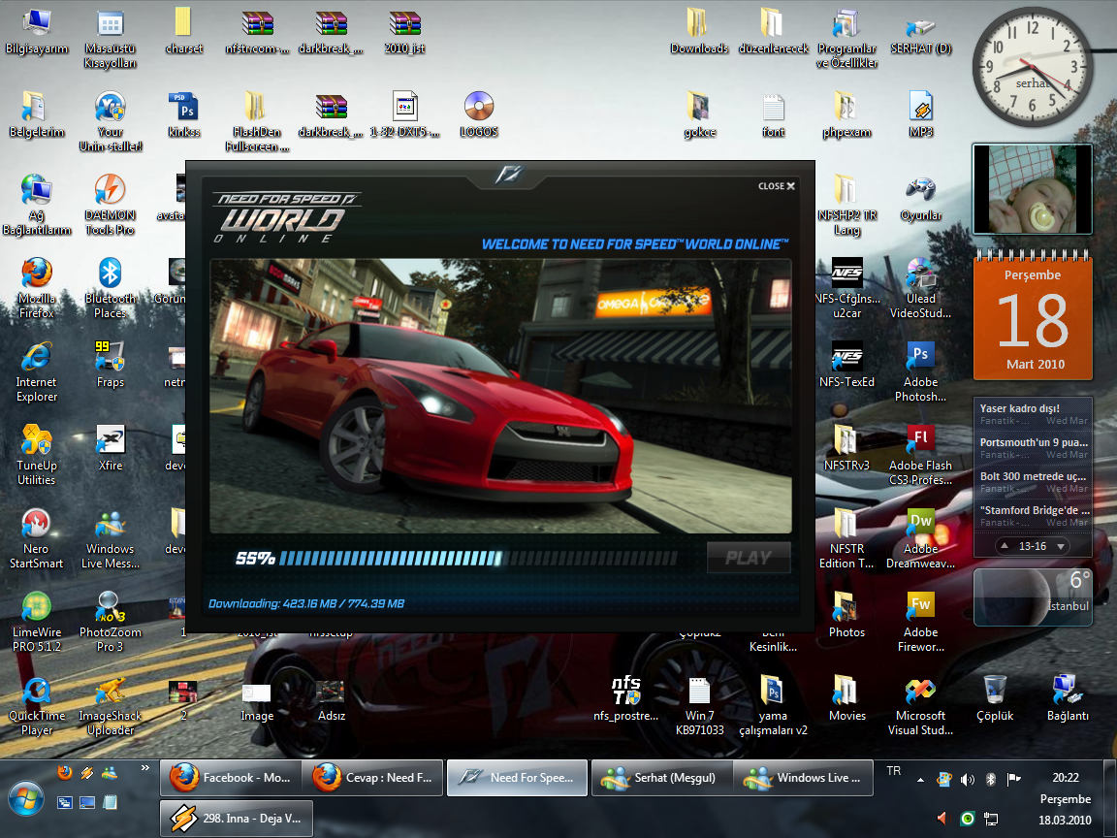Launch Xfire shortcut
Screen dimensions: 1117x838
click(x=110, y=448)
